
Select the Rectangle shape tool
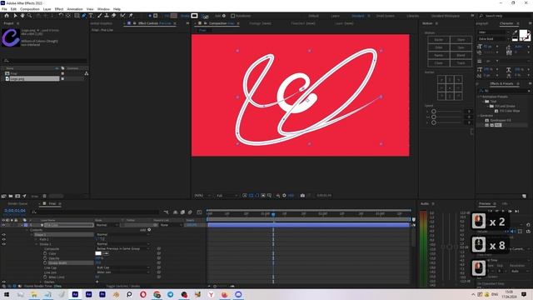coord(77,16)
